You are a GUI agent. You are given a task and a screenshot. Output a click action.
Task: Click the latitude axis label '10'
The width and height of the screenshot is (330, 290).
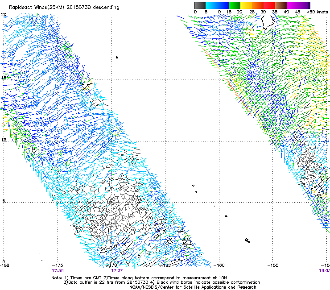click(x=4, y=140)
